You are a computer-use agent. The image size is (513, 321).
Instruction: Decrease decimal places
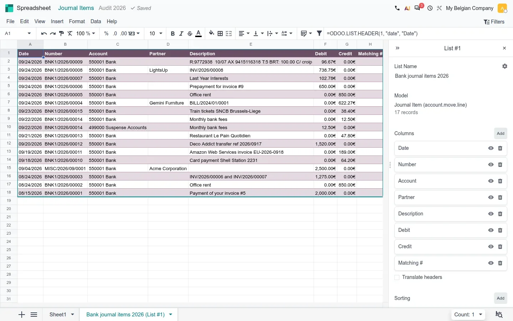tap(115, 34)
